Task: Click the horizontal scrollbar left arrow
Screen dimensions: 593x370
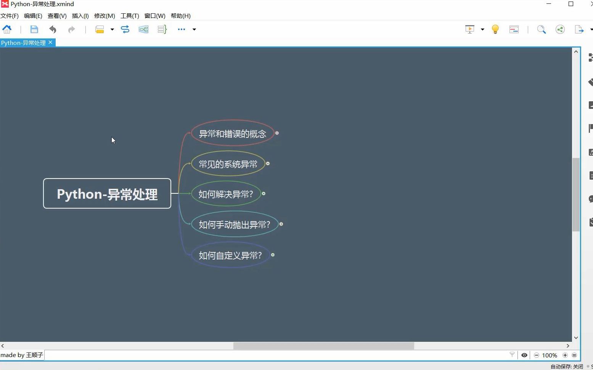Action: 3,346
